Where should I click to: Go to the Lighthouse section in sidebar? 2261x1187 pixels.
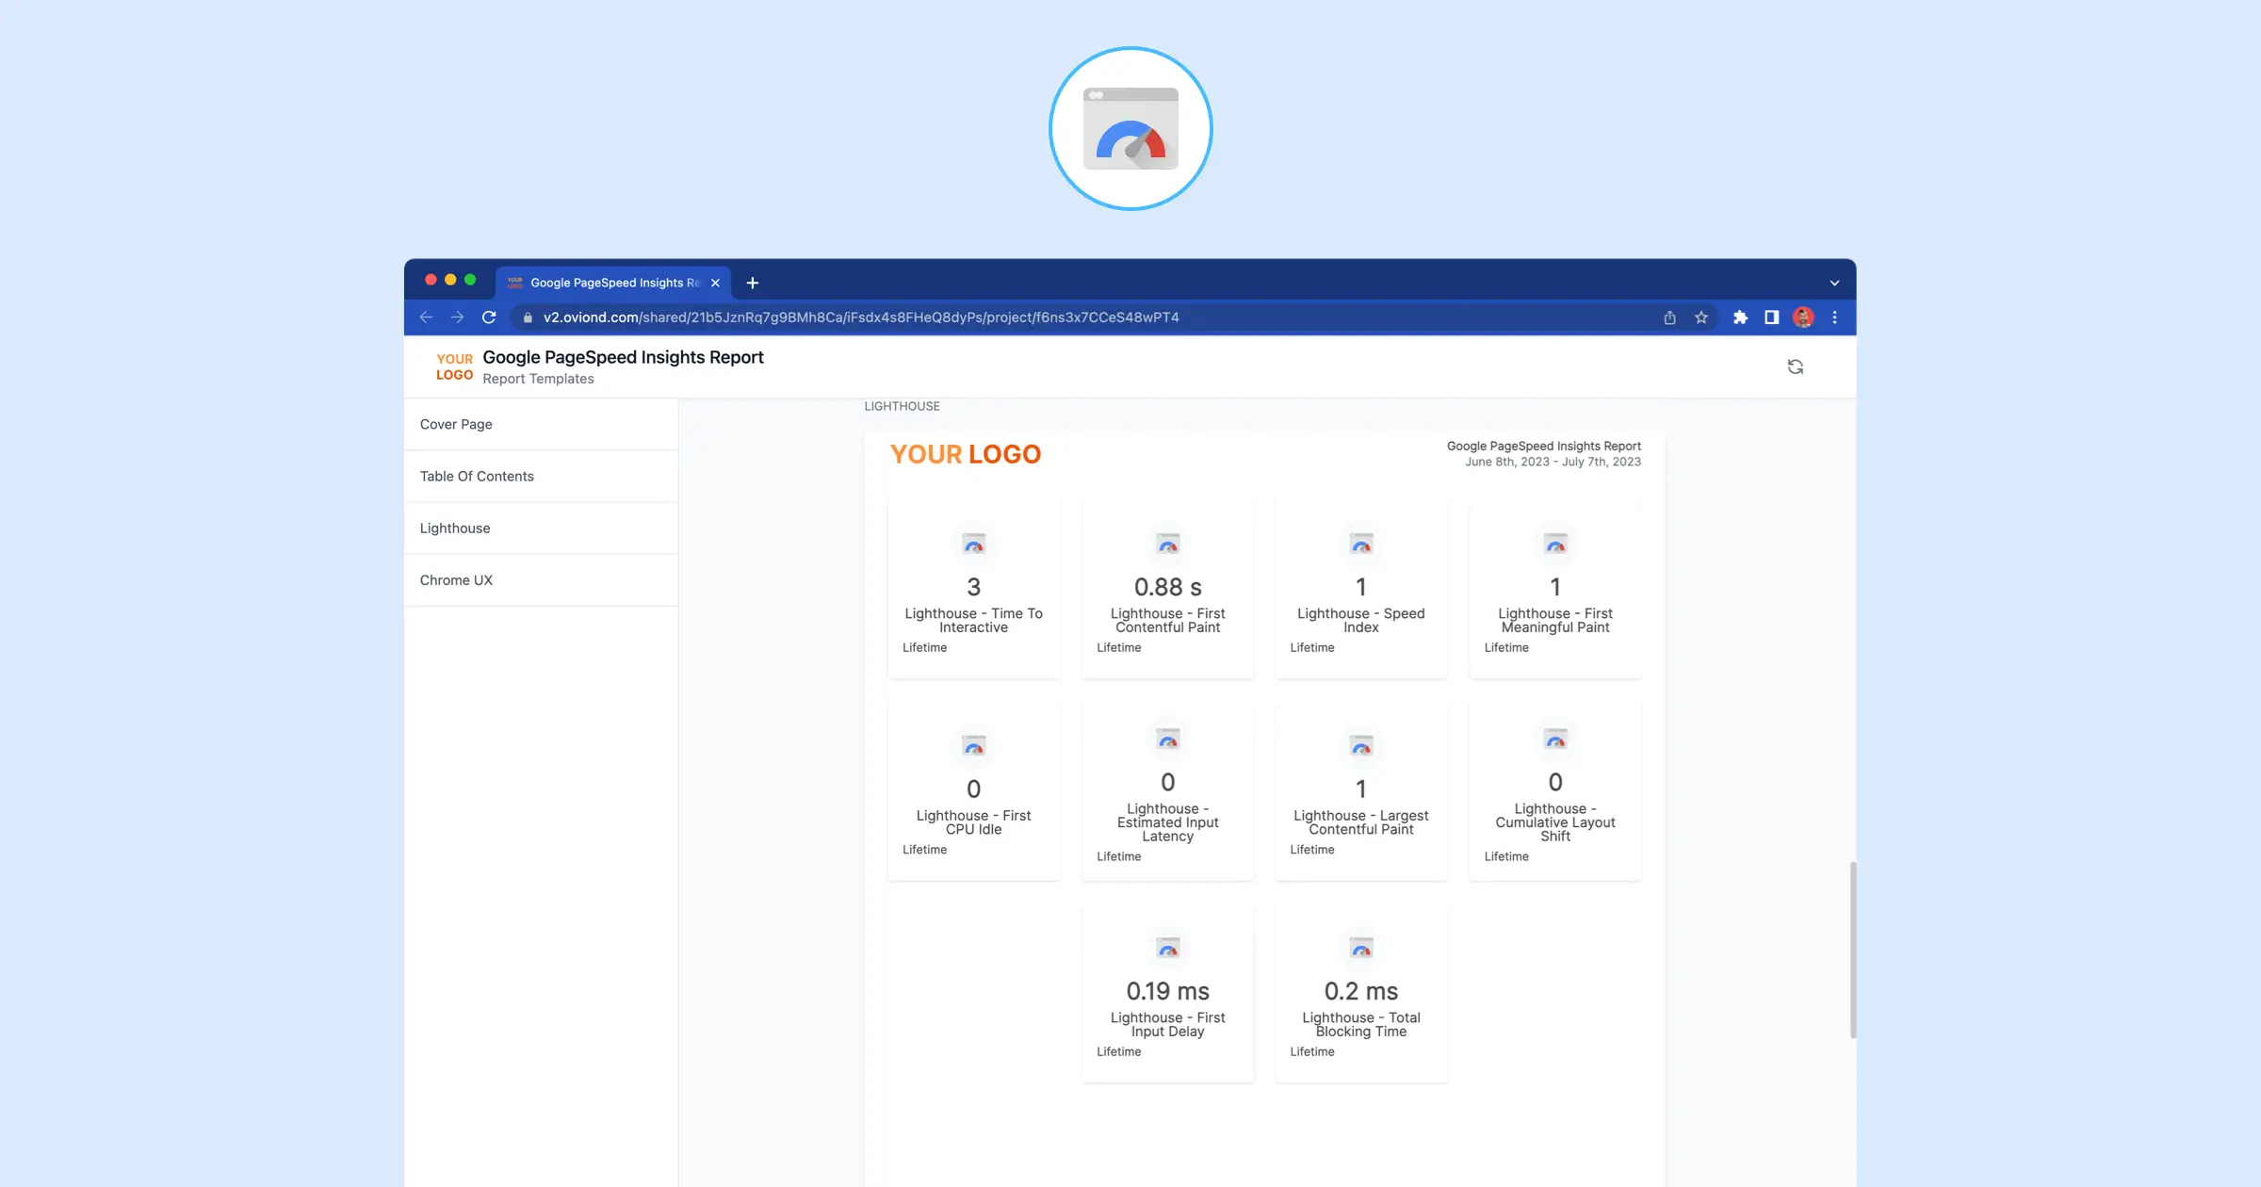pyautogui.click(x=541, y=528)
